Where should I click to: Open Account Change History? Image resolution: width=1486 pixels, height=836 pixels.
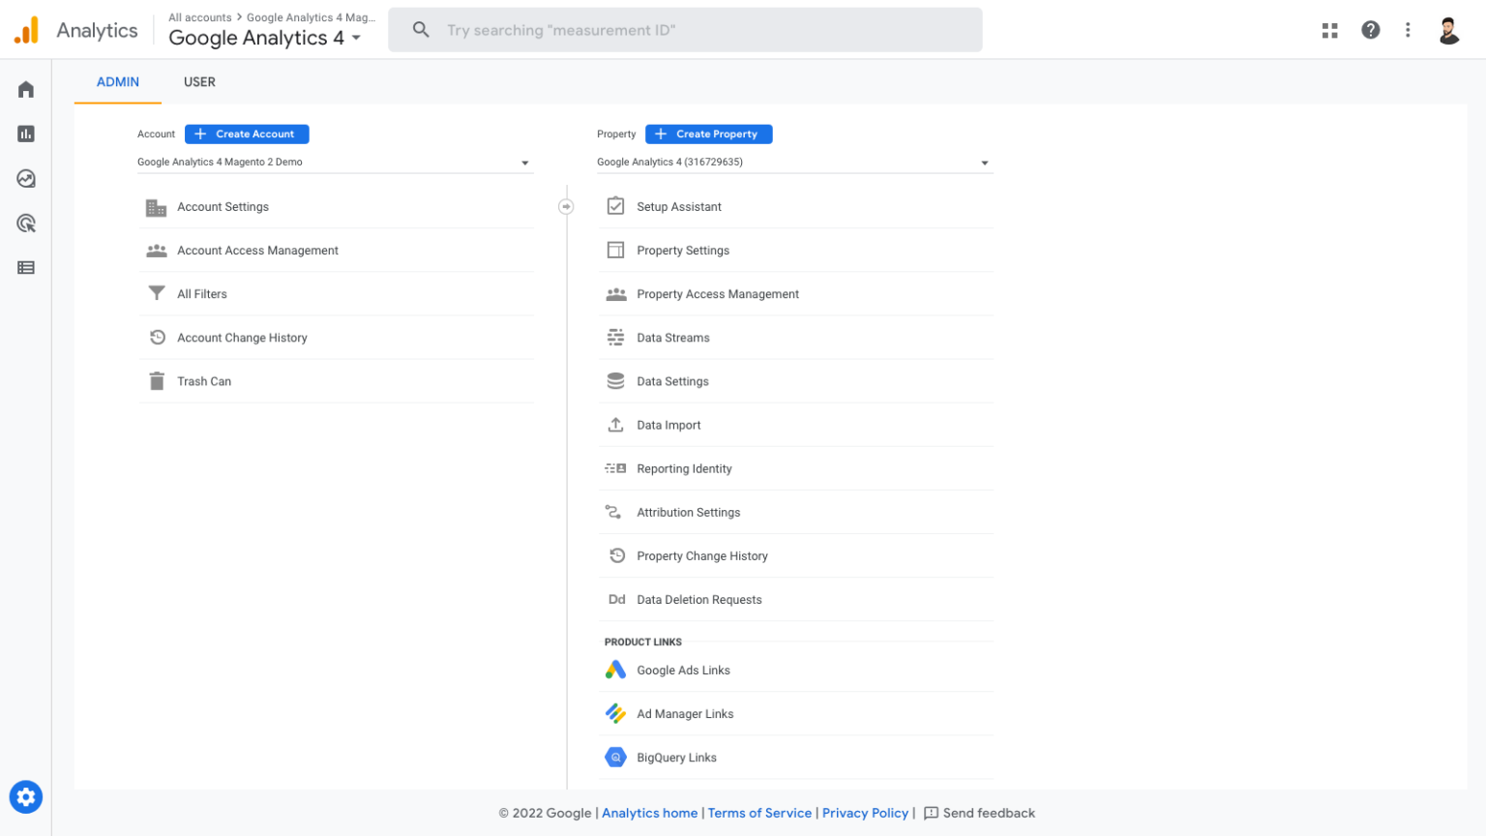336,338
